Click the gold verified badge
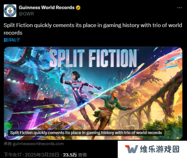The height and width of the screenshot is (158, 187). tap(78, 8)
